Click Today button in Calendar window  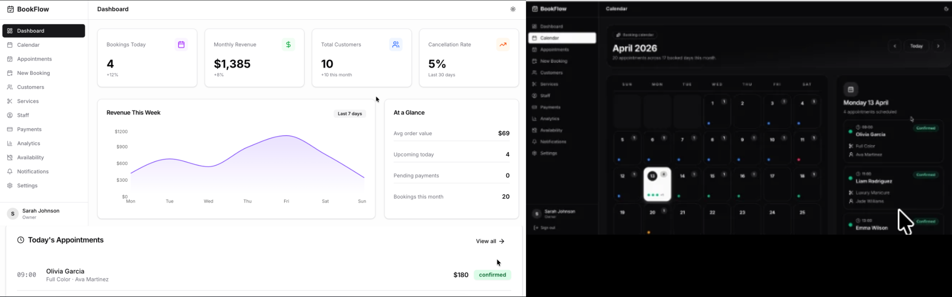click(x=916, y=46)
